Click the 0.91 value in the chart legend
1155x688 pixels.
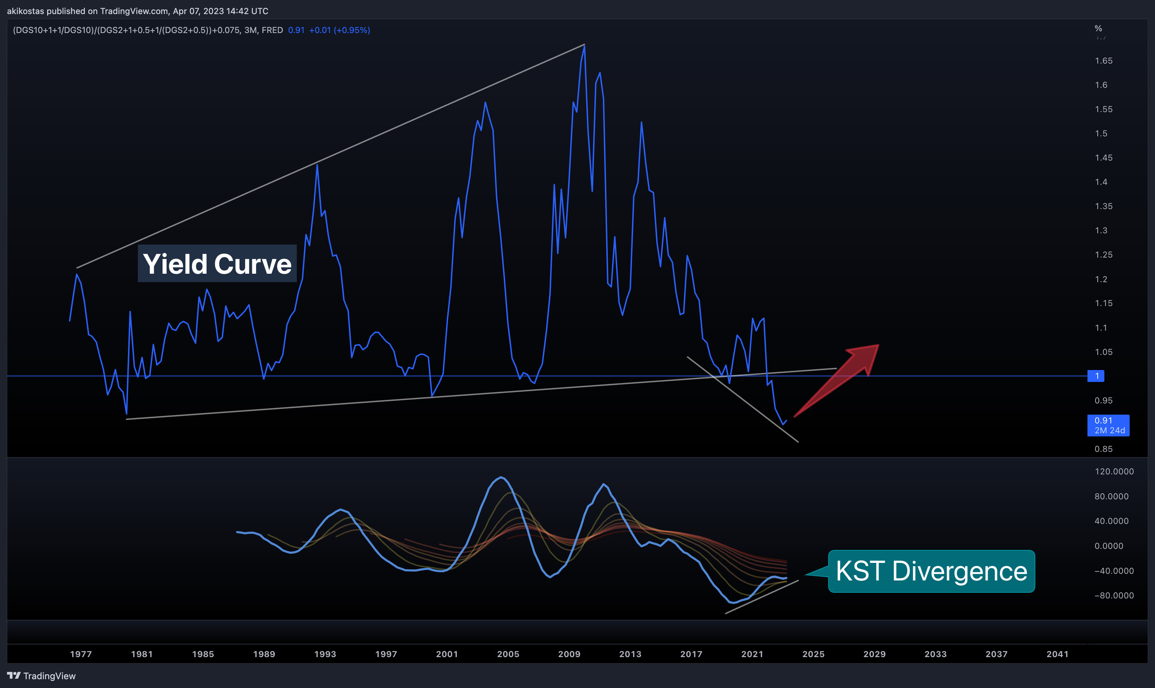tap(296, 30)
